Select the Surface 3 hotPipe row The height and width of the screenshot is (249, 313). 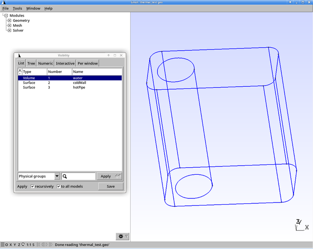(x=70, y=87)
